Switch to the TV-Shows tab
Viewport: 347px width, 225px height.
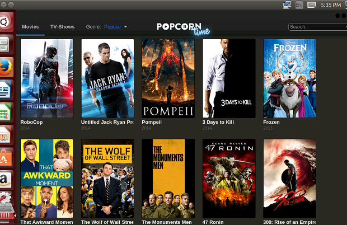(62, 27)
